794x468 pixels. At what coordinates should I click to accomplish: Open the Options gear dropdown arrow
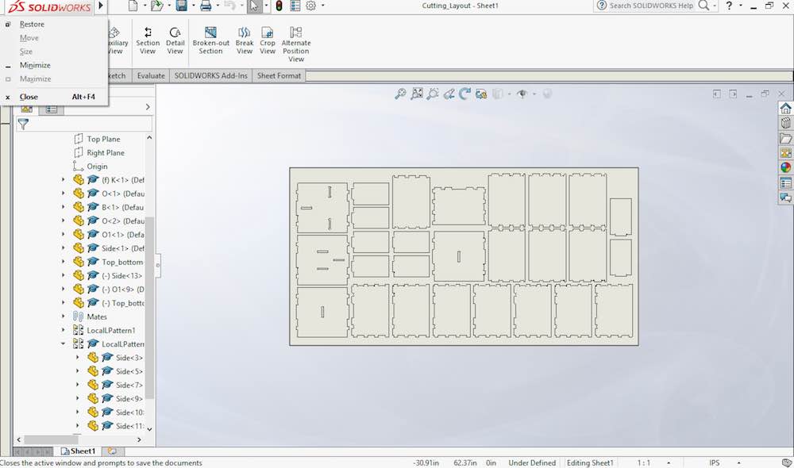[322, 6]
